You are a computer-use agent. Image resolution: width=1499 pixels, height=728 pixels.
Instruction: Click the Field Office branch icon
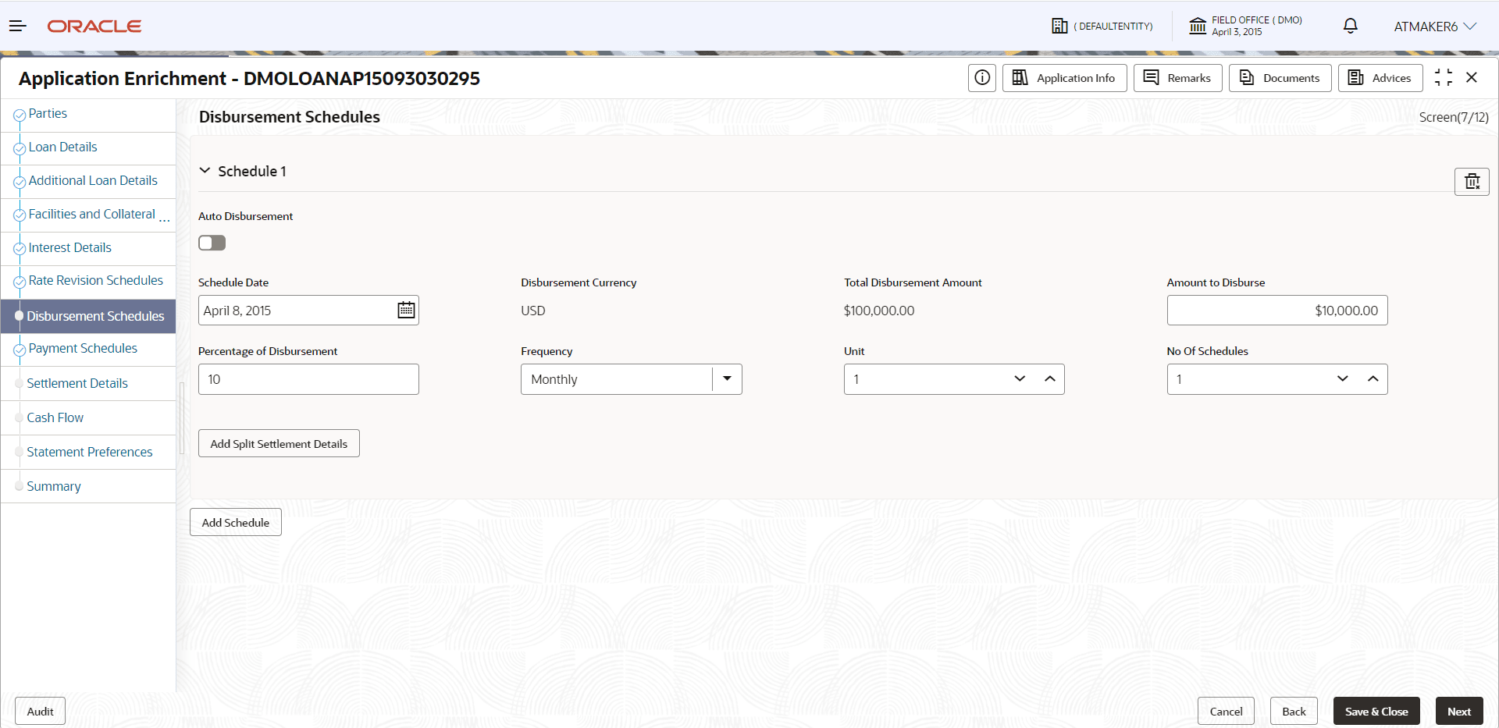[1198, 27]
